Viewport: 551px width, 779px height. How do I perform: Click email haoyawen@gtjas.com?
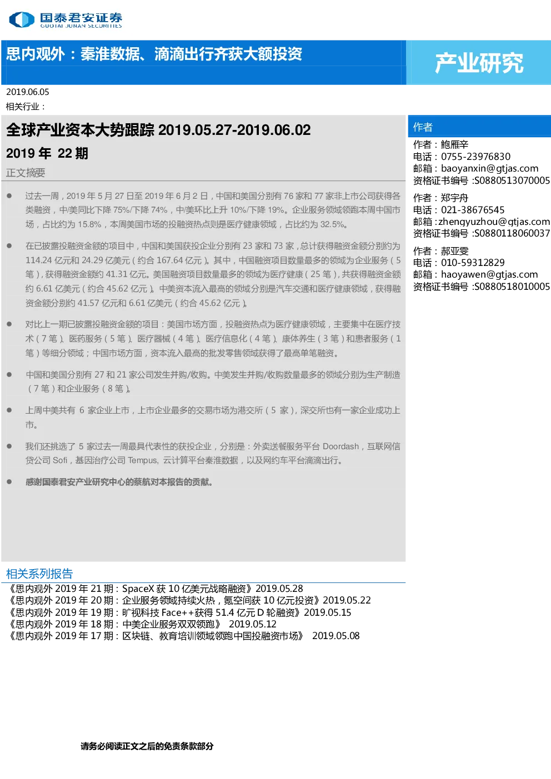point(489,274)
